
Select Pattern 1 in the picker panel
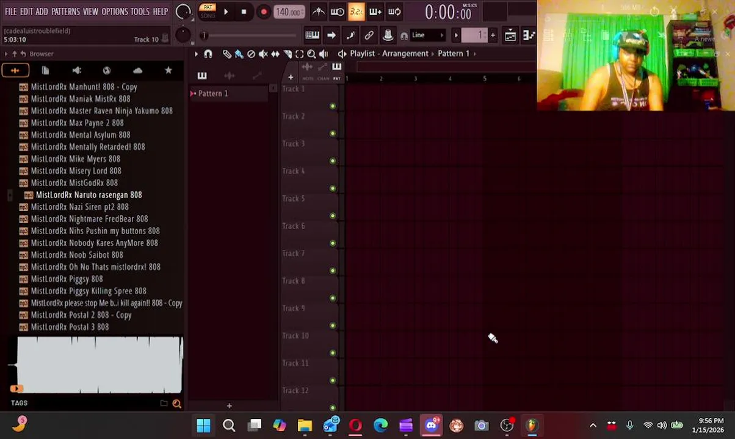[x=230, y=93]
